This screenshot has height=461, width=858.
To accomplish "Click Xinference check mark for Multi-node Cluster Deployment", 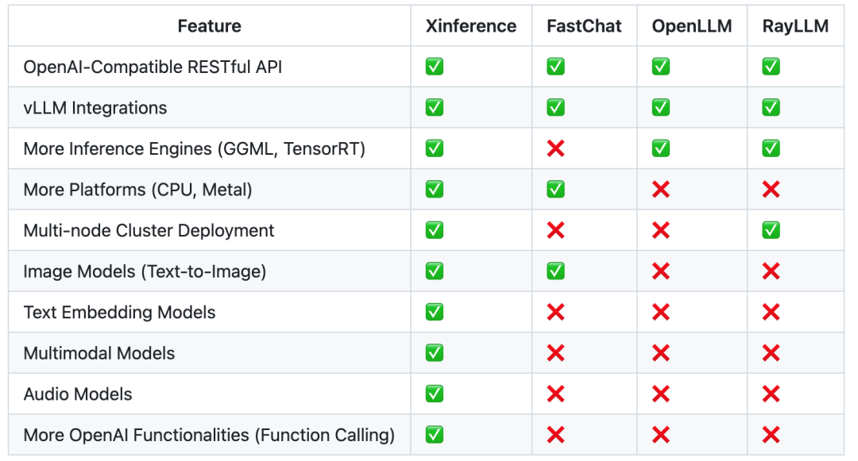I will [x=435, y=230].
